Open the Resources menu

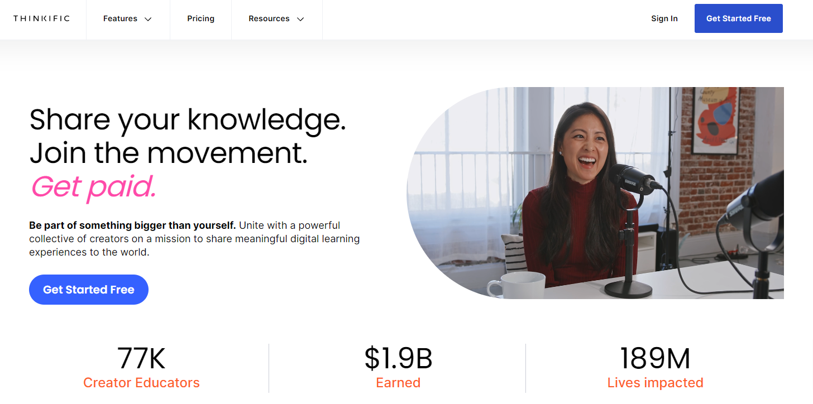276,19
